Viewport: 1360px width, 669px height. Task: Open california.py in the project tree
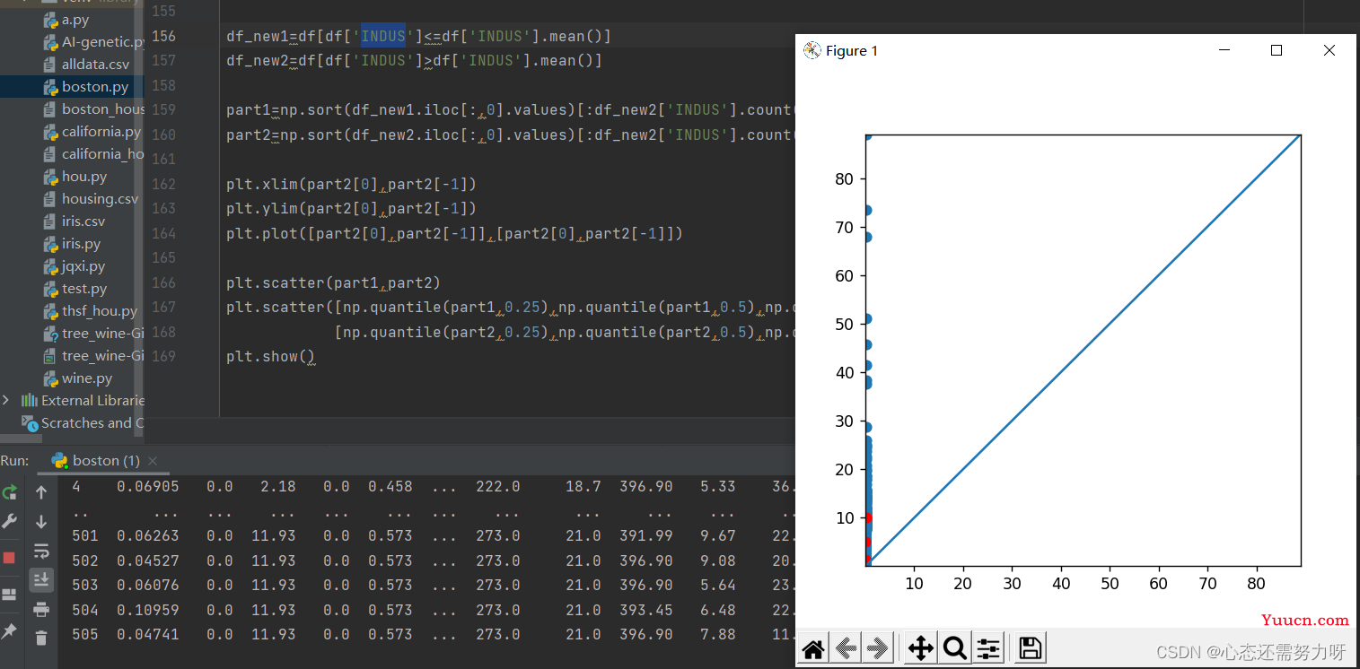(x=101, y=132)
